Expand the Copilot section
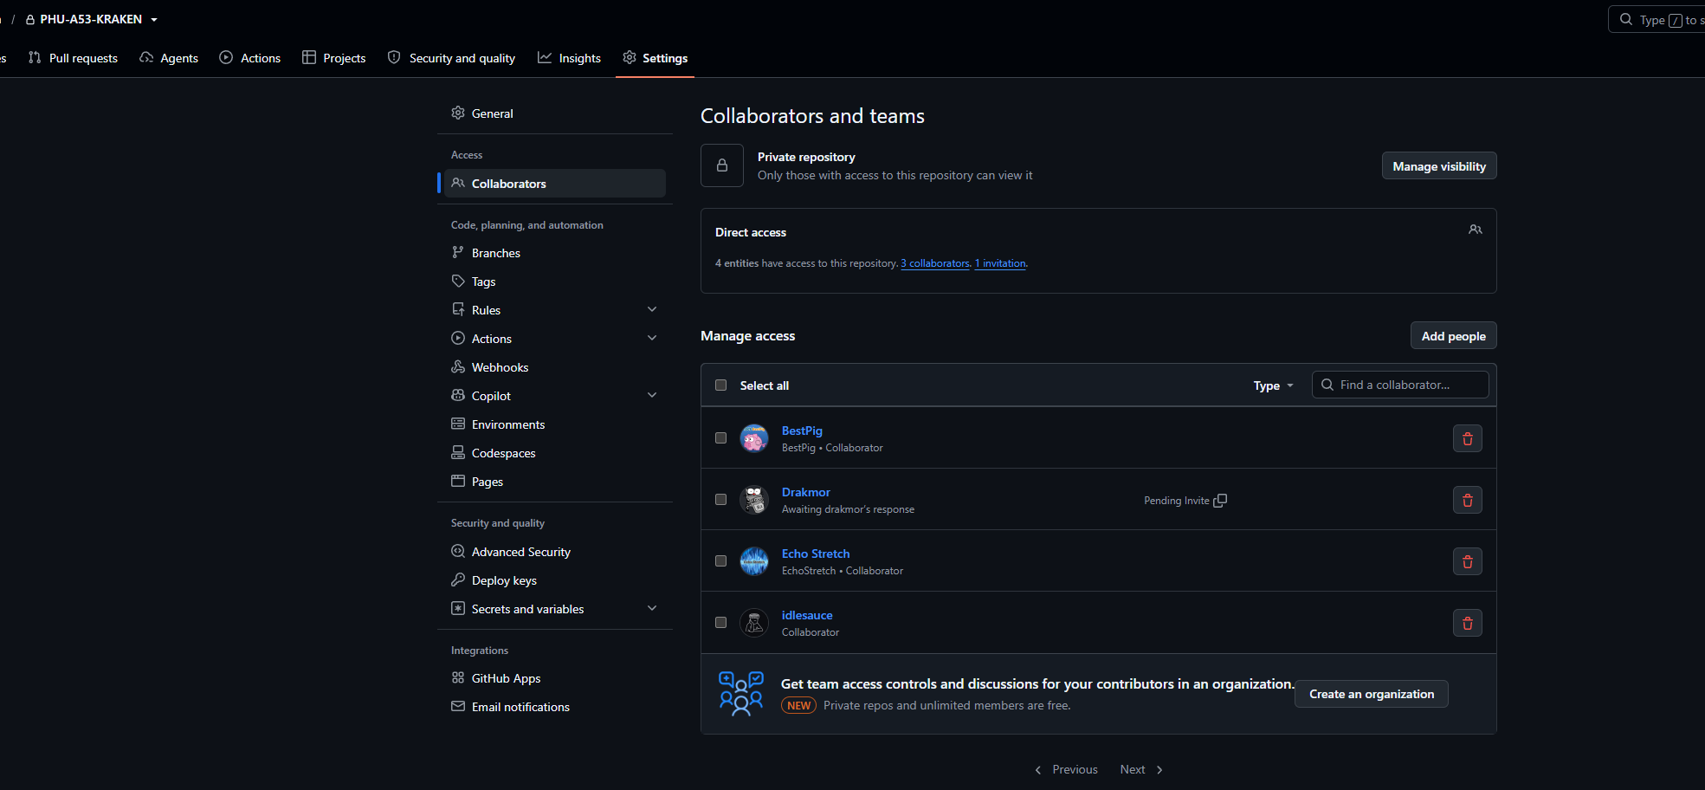Image resolution: width=1705 pixels, height=790 pixels. (652, 395)
